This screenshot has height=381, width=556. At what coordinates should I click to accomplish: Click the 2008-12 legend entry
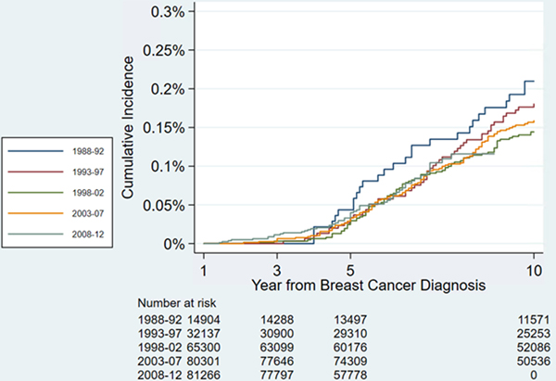65,238
